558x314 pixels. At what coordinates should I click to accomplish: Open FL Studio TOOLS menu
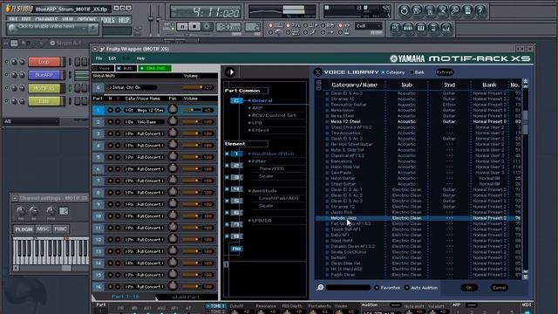point(108,20)
